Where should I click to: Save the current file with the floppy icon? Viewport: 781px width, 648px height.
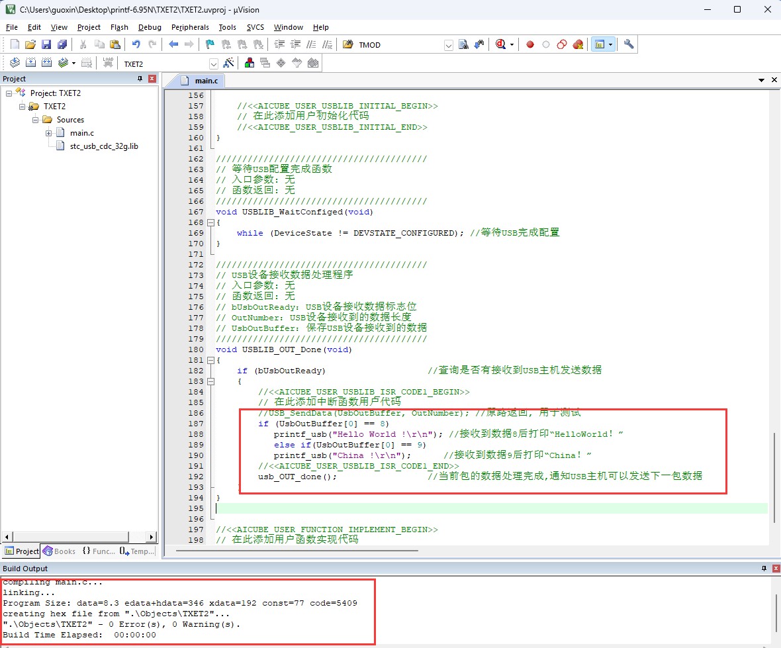tap(46, 44)
